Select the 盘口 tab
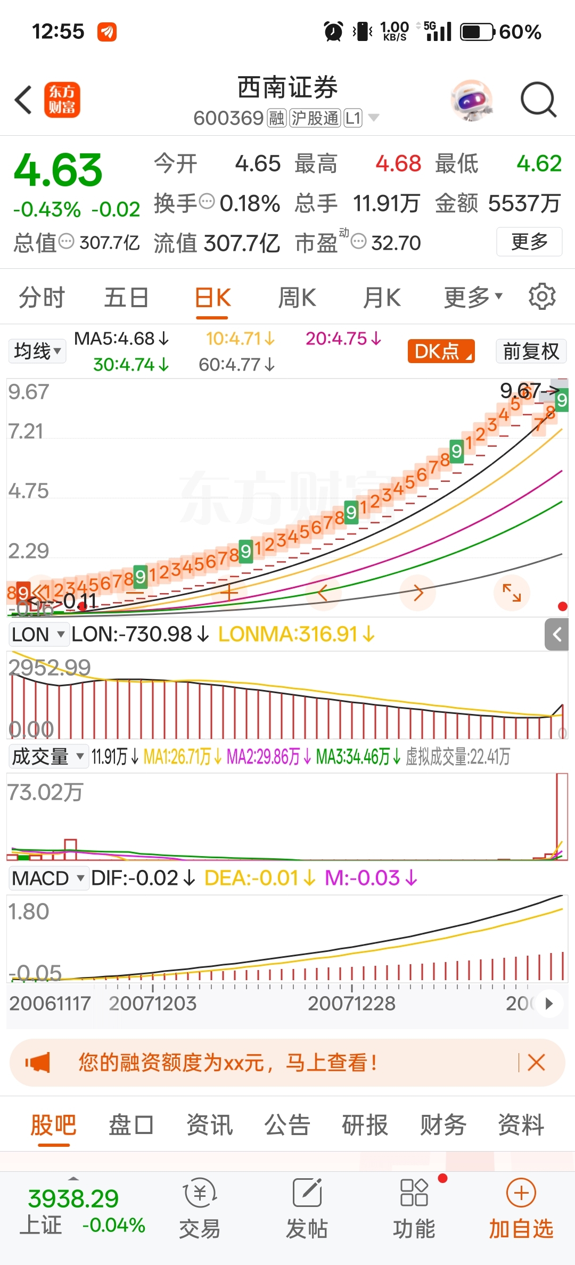 point(131,1125)
